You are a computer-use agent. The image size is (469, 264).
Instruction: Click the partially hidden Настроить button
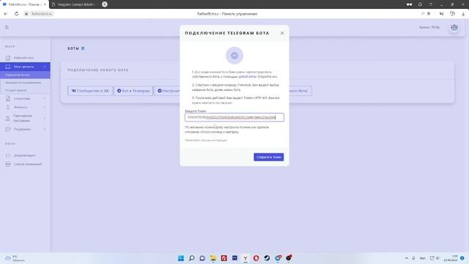pyautogui.click(x=167, y=91)
